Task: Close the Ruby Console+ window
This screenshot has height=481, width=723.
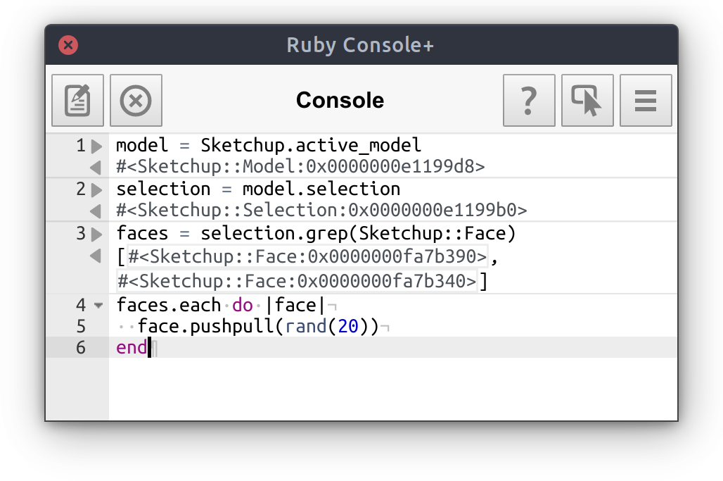Action: coord(68,46)
